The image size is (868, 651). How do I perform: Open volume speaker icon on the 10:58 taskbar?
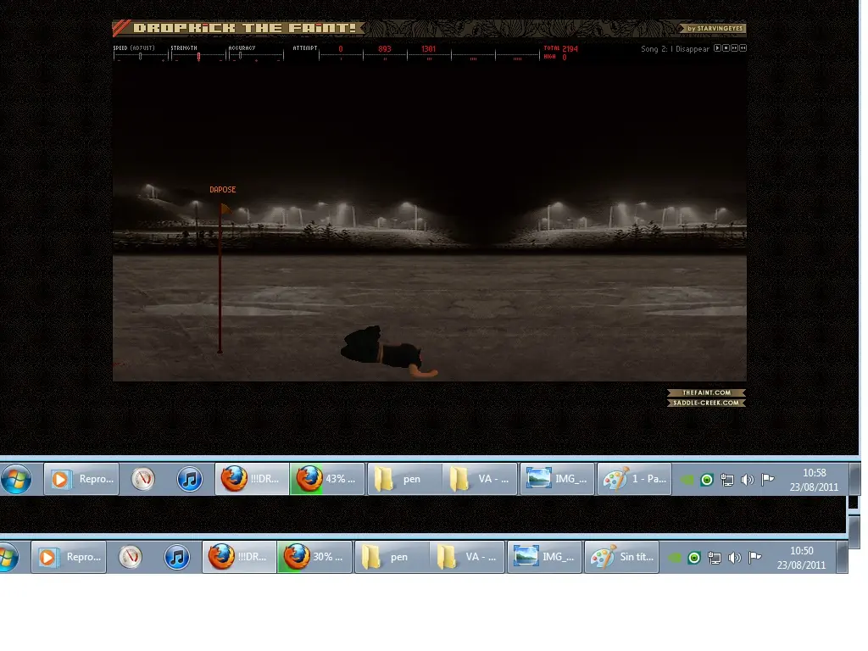coord(748,480)
